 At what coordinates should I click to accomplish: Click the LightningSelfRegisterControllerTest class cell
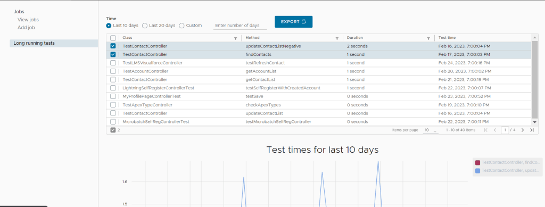click(x=158, y=88)
